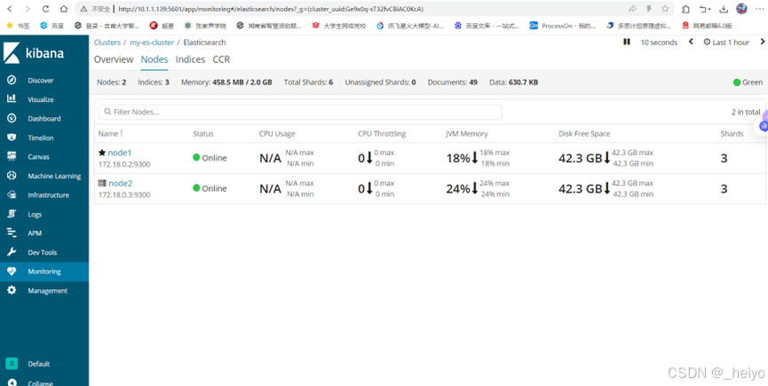This screenshot has width=768, height=386.
Task: Open the Management gear icon
Action: coord(12,290)
